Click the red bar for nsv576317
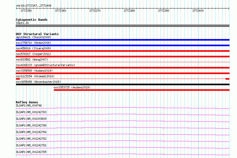237x158 pixels. tap(122, 57)
